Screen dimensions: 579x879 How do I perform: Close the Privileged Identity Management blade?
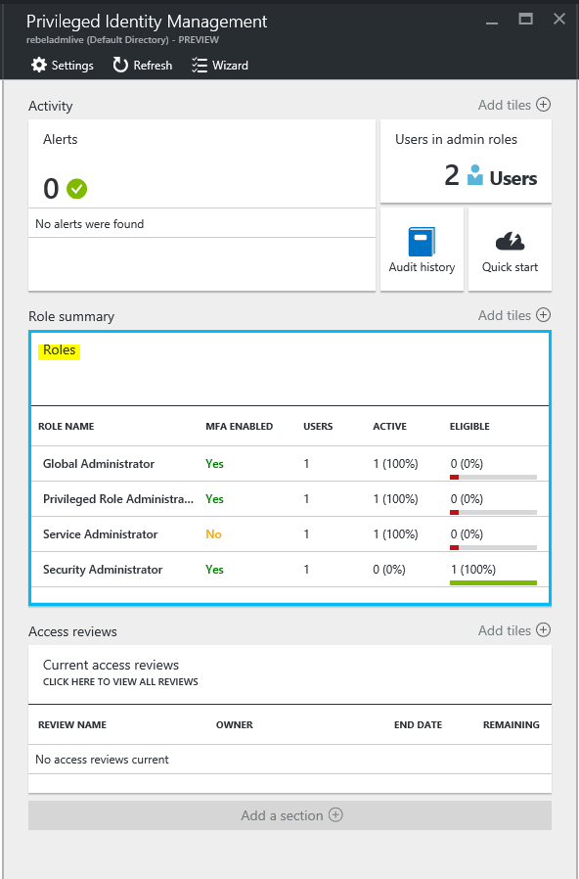point(558,19)
